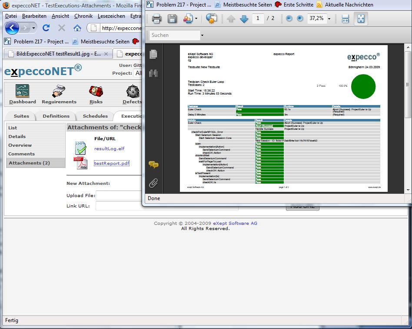Screen dimensions: 412x329
Task: Open the testReport.pdf link
Action: [112, 163]
